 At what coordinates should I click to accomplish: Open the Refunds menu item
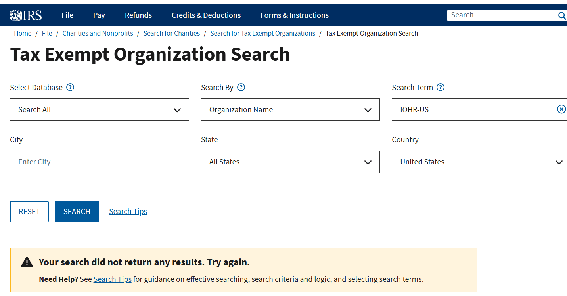tap(138, 15)
